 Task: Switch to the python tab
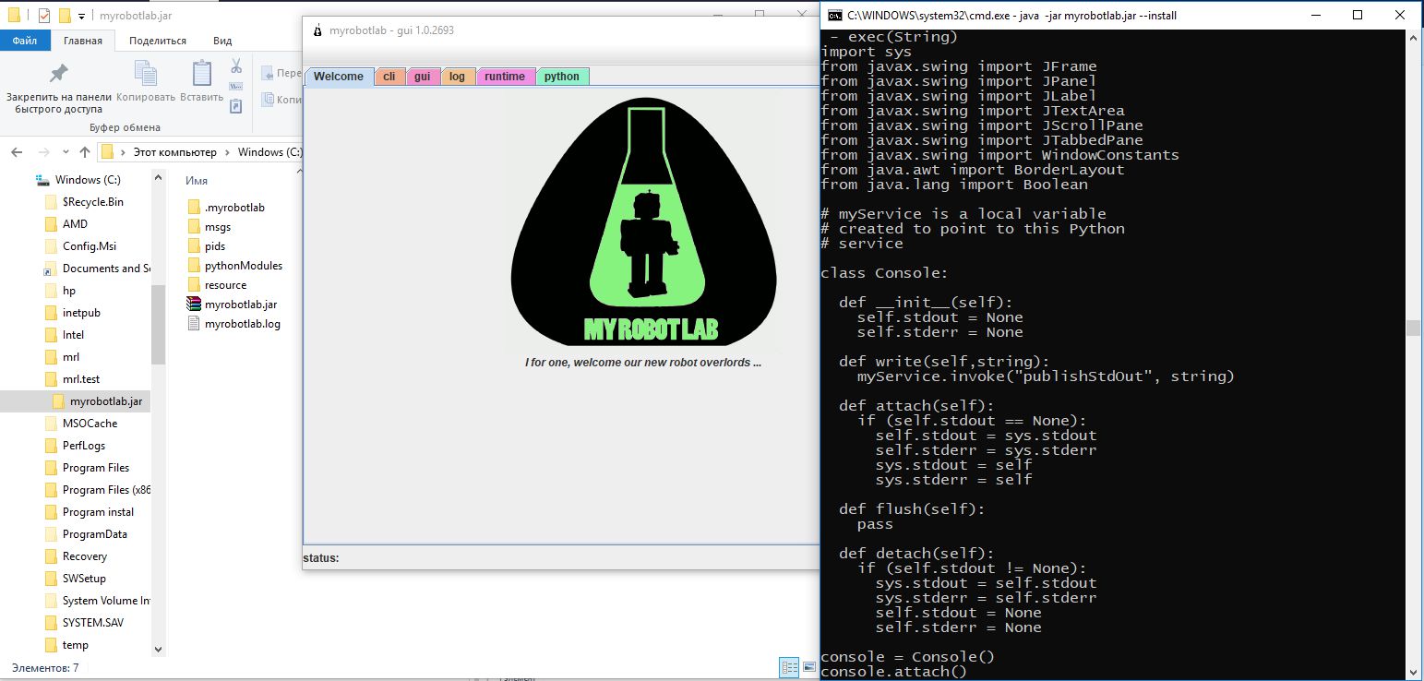562,77
